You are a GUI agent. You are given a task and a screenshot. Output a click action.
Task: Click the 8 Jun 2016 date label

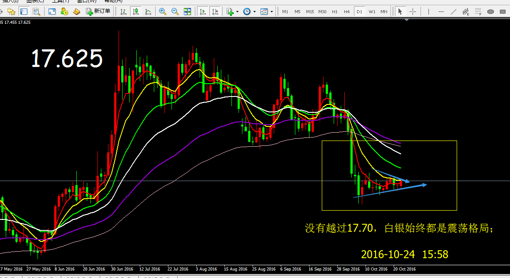[x=64, y=269]
